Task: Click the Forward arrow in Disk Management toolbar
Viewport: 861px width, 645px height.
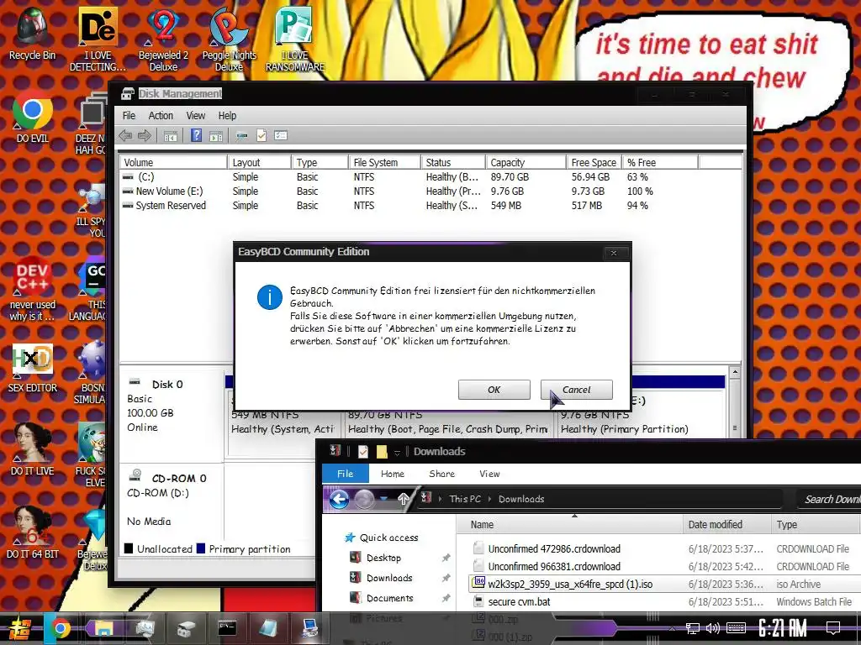Action: point(145,135)
